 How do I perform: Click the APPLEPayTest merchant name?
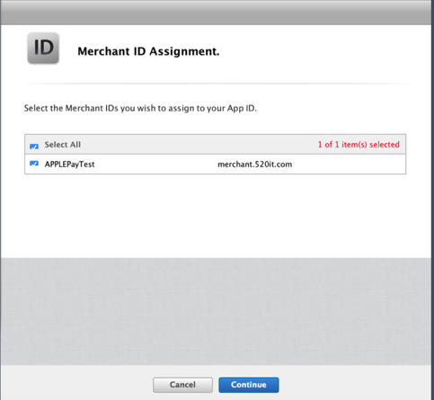(69, 164)
